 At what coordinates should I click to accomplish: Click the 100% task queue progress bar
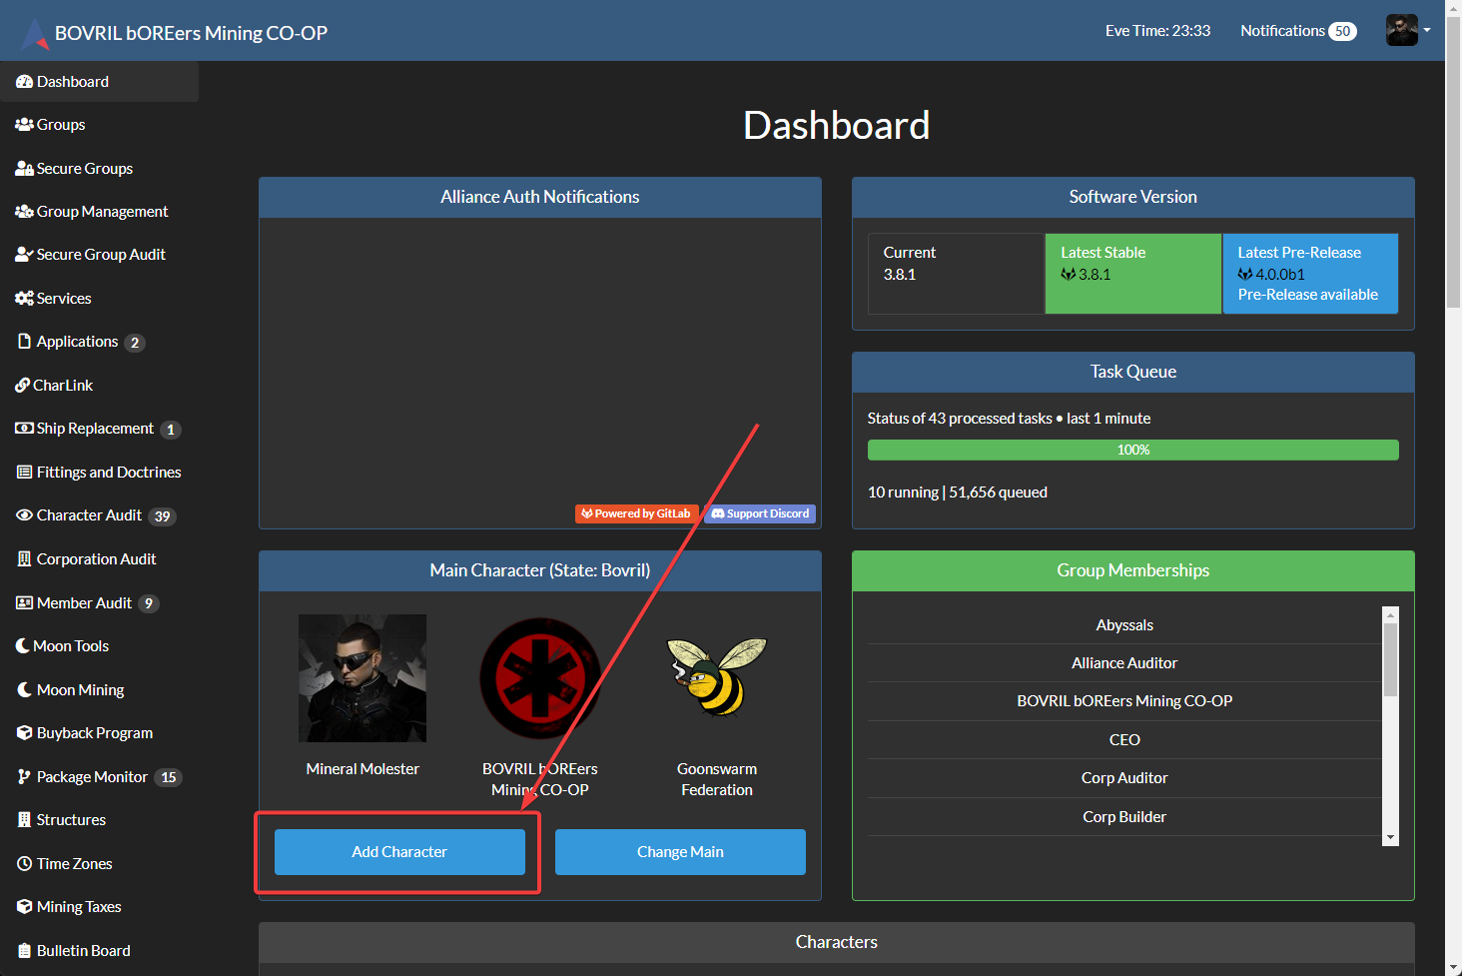click(x=1132, y=450)
